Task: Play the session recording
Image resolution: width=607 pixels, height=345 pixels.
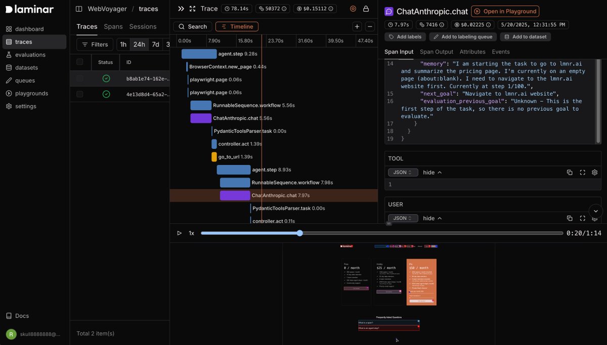Action: [179, 233]
